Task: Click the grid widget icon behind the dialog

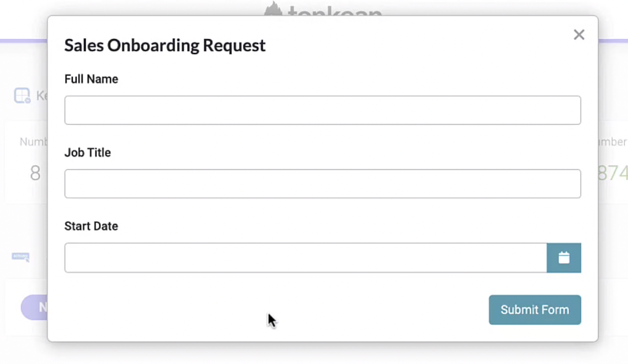Action: click(22, 95)
